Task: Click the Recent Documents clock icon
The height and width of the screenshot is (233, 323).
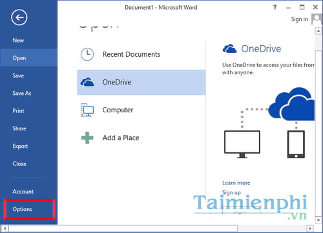Action: 87,54
